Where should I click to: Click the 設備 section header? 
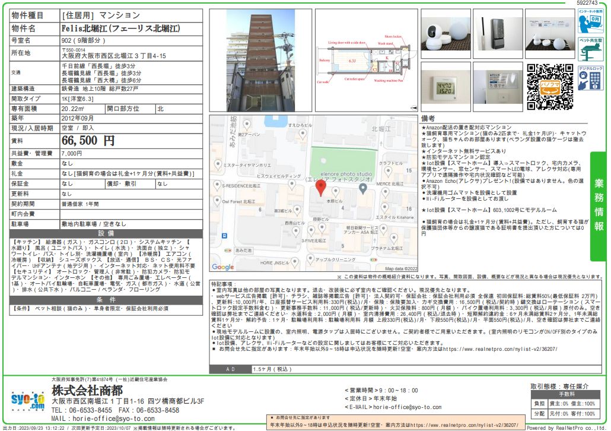pos(106,234)
